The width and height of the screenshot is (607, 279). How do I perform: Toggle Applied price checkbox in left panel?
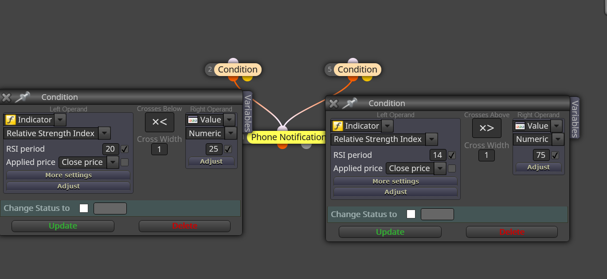coord(125,162)
